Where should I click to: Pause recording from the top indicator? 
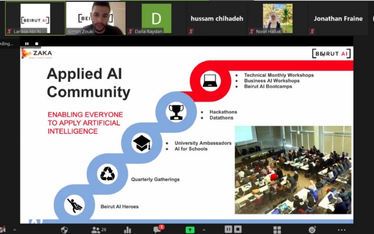(27, 43)
